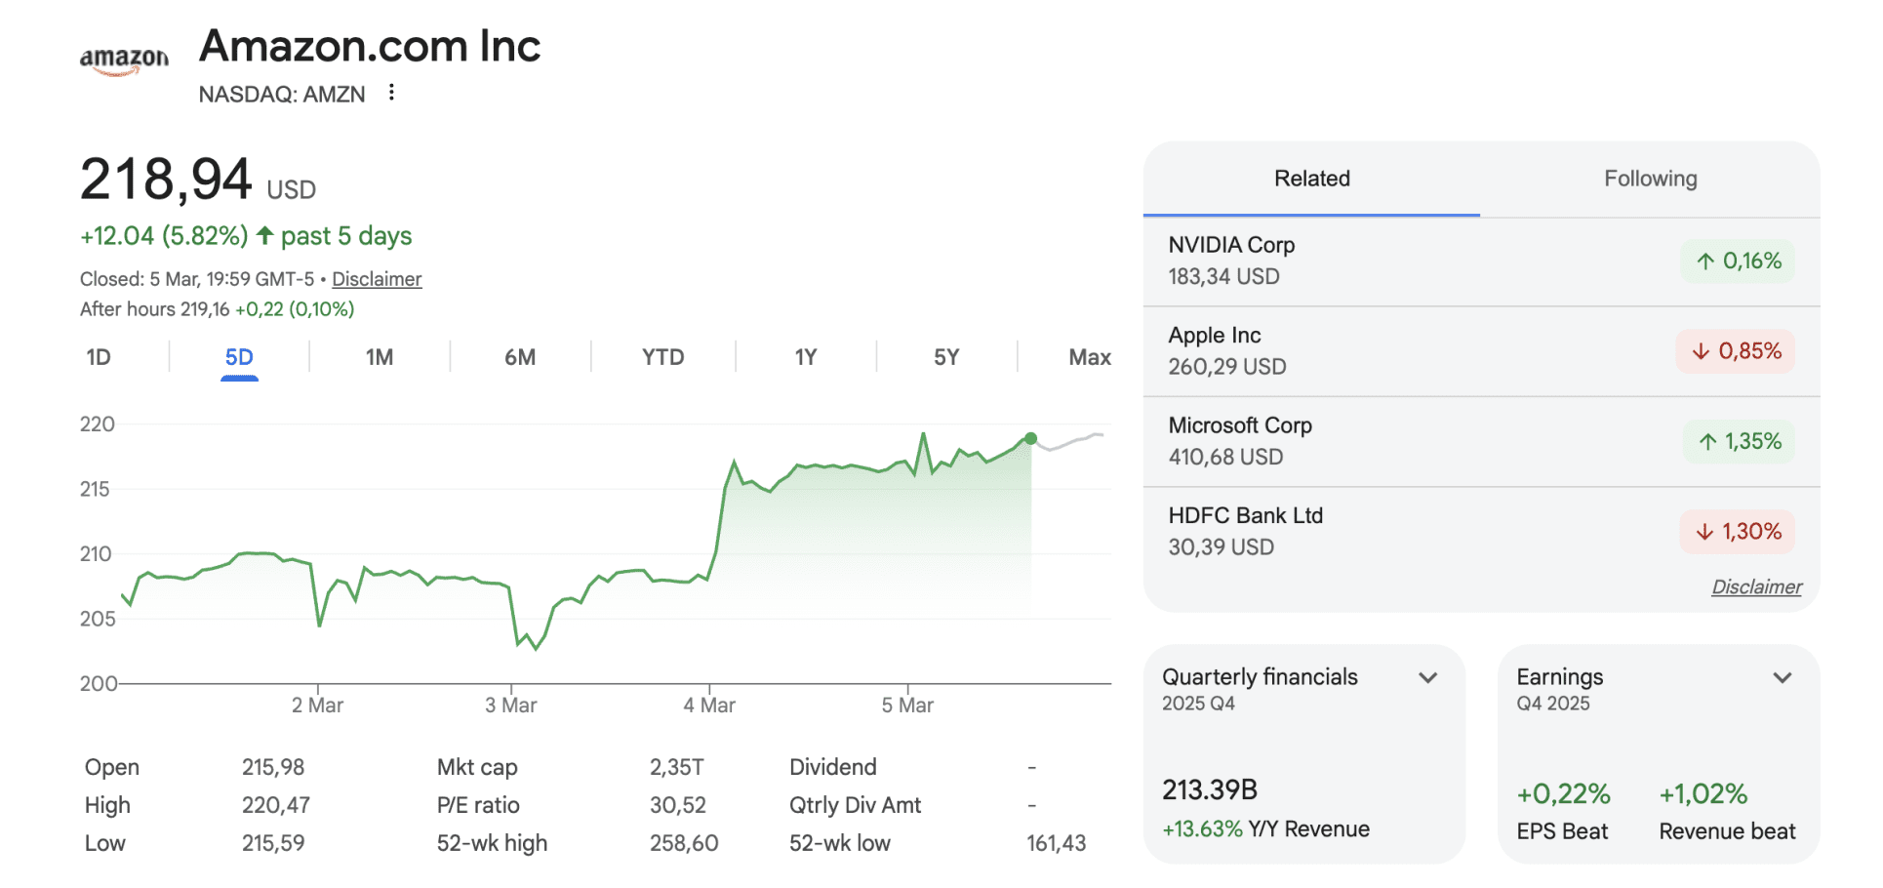The width and height of the screenshot is (1883, 888).
Task: Open the Disclaimer link in Related panel
Action: [x=1756, y=587]
